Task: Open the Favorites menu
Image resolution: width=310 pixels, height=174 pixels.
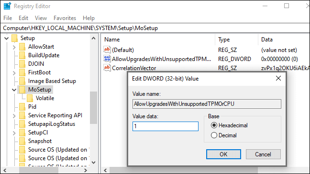Action: [65, 18]
